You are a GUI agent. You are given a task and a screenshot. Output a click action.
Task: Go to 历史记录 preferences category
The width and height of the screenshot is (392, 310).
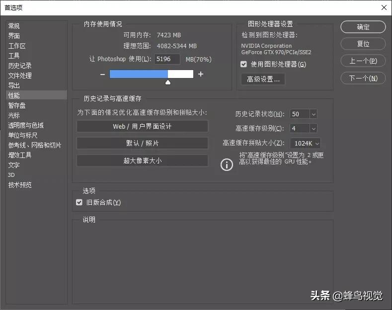tap(36, 66)
